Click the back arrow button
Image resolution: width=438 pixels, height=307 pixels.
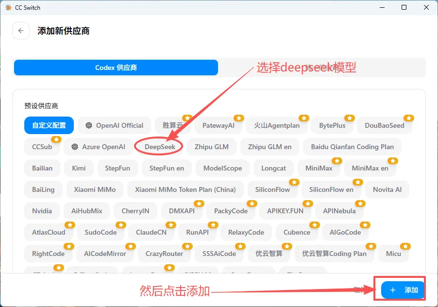click(x=21, y=31)
